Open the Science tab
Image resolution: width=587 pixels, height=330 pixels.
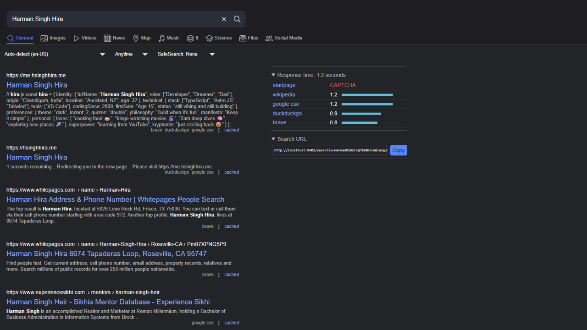pyautogui.click(x=219, y=38)
